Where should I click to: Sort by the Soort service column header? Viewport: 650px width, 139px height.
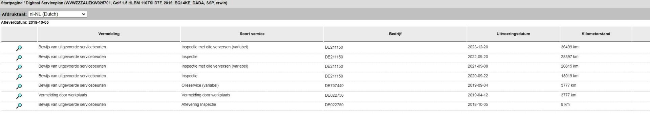[252, 34]
